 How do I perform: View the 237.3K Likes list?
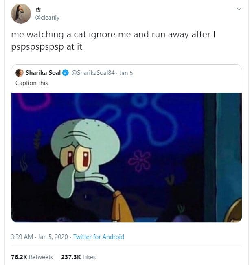[78, 257]
